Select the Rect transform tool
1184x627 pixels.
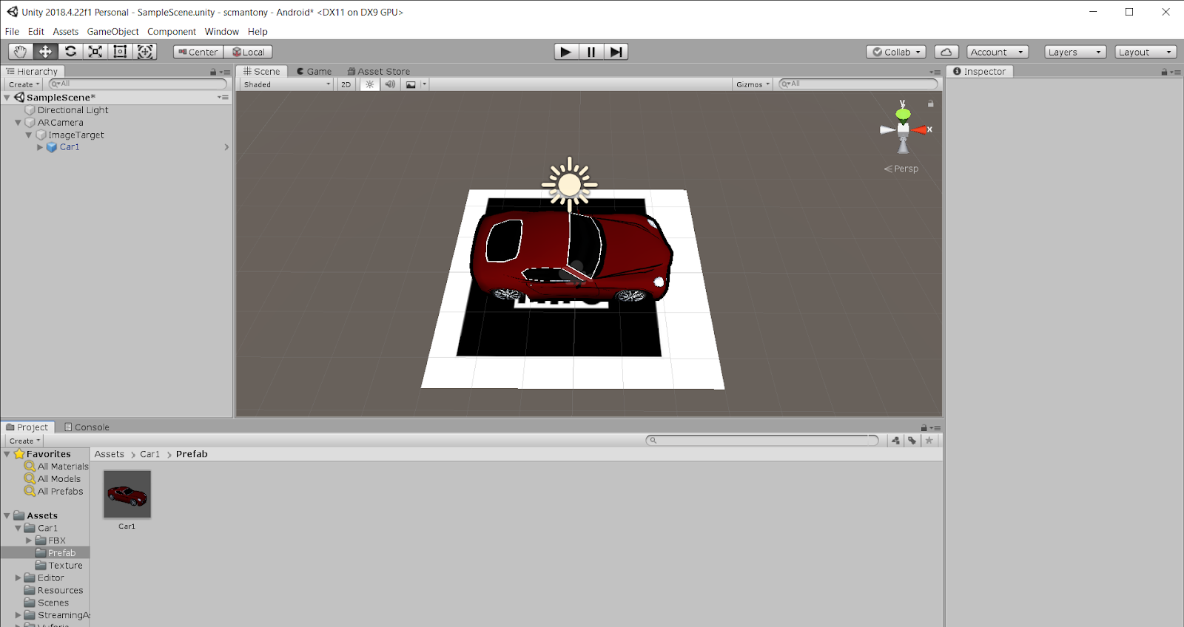120,52
